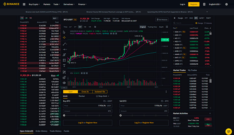
Task: Show buy orders only order book view
Action: (x=26, y=18)
